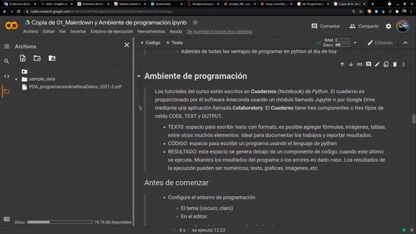This screenshot has width=416, height=234.
Task: Mount Google Drive in Files panel
Action: click(x=52, y=58)
